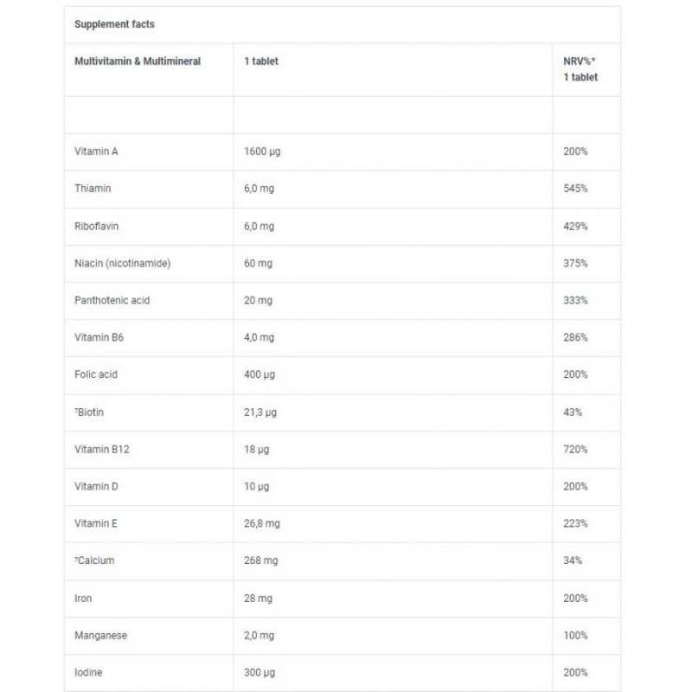Select the Vitamin B12 720% cell

575,449
